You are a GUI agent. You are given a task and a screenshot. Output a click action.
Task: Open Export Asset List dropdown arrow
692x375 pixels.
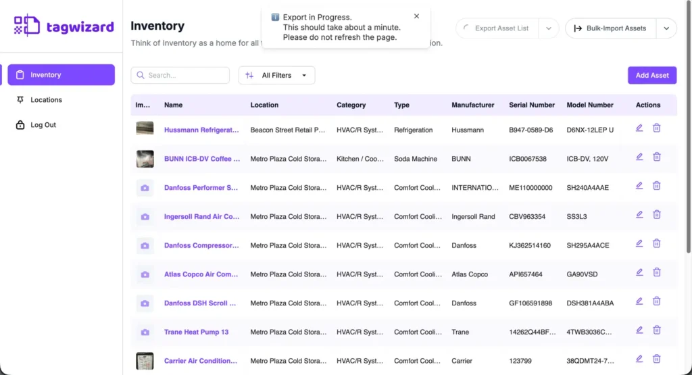click(x=549, y=28)
